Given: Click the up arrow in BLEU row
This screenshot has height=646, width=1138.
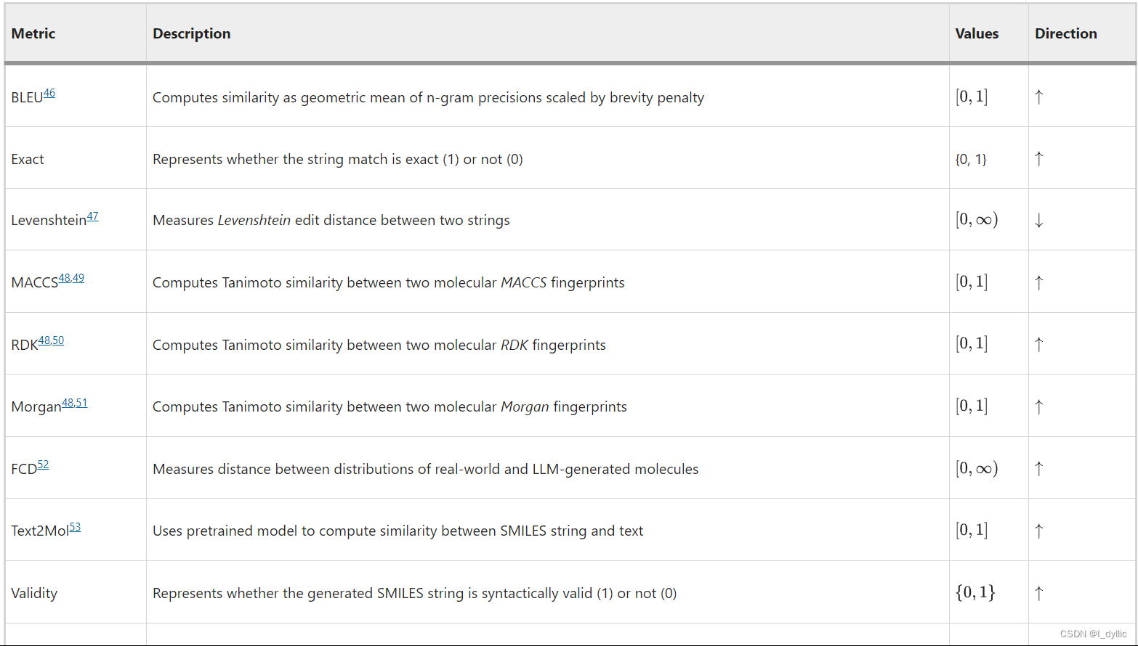Looking at the screenshot, I should [1039, 97].
